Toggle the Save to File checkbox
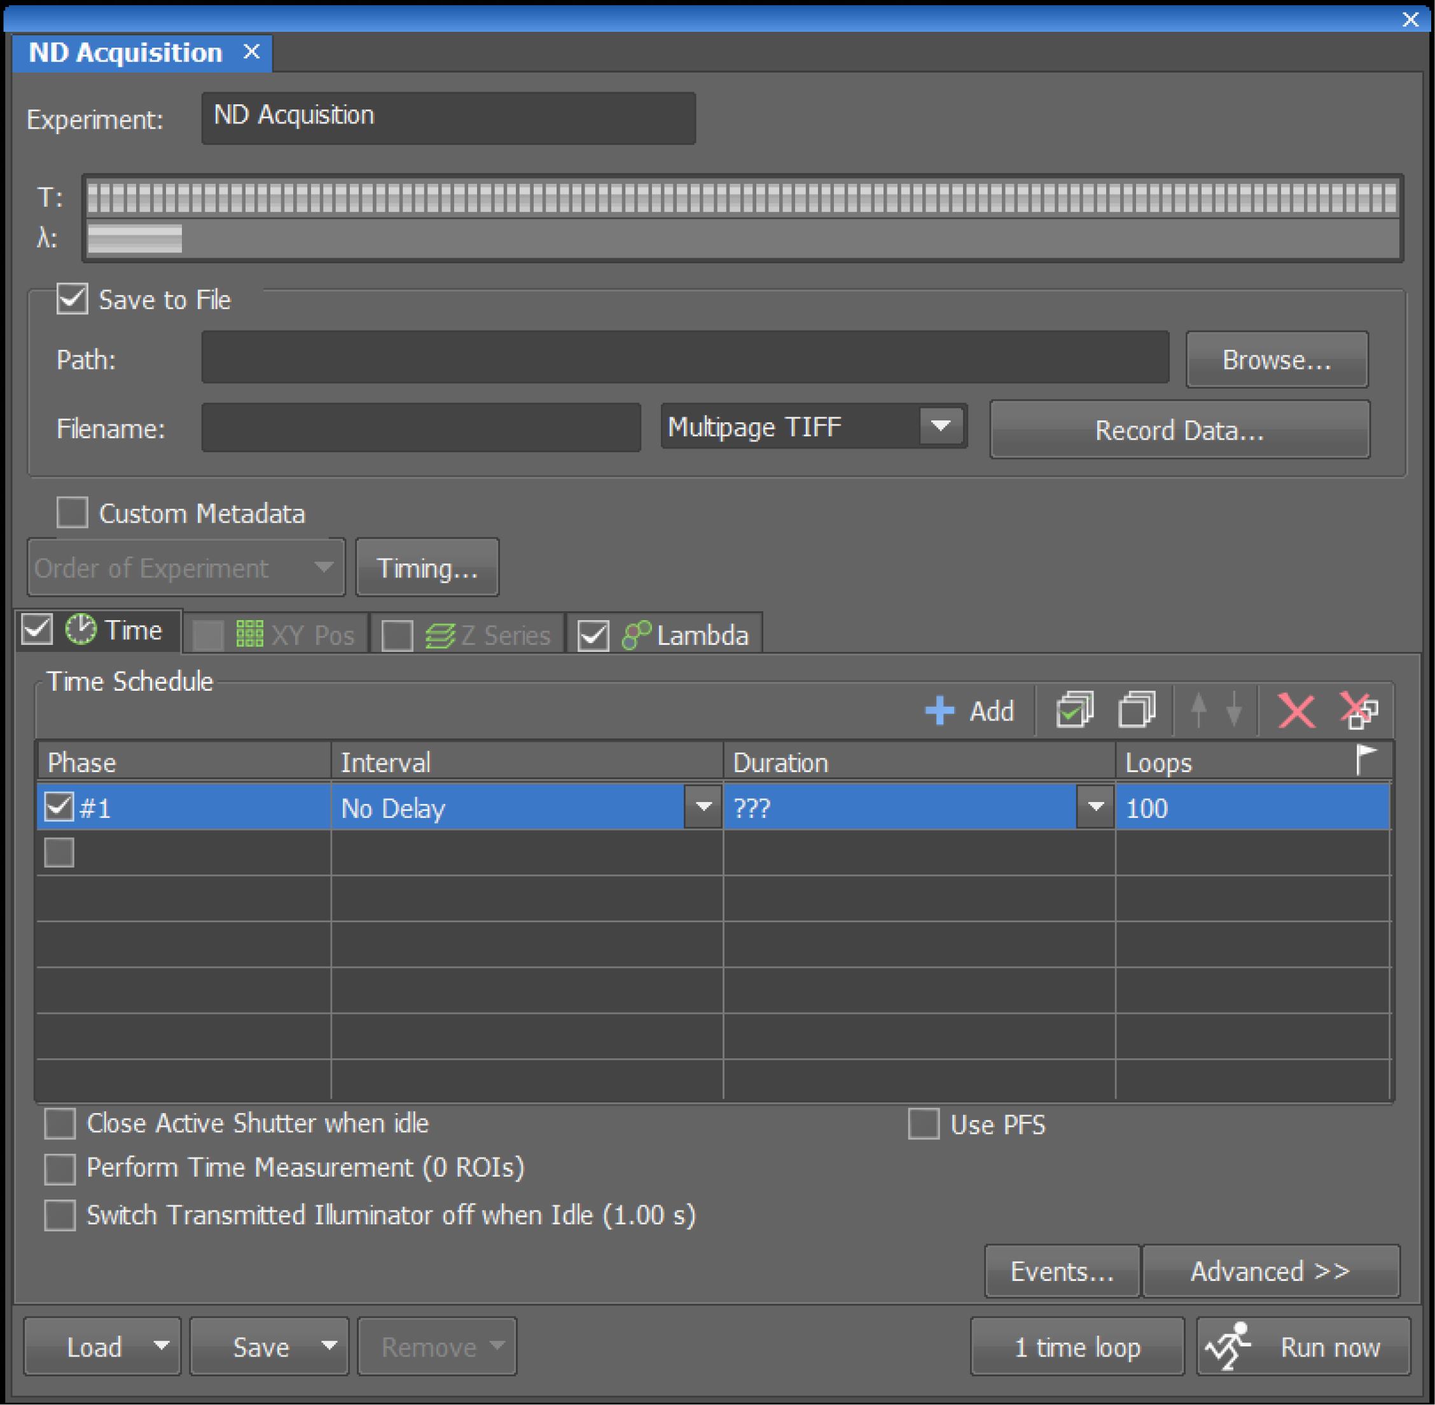Screen dimensions: 1435x1405 73,299
